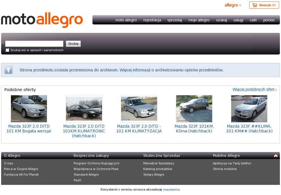Click the Podobne oferty heading

(20, 90)
